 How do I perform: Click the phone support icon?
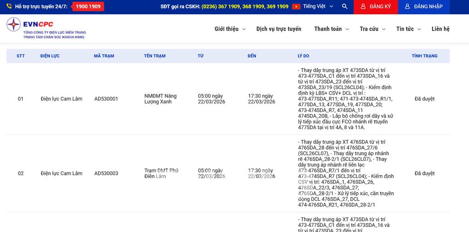[x=9, y=6]
